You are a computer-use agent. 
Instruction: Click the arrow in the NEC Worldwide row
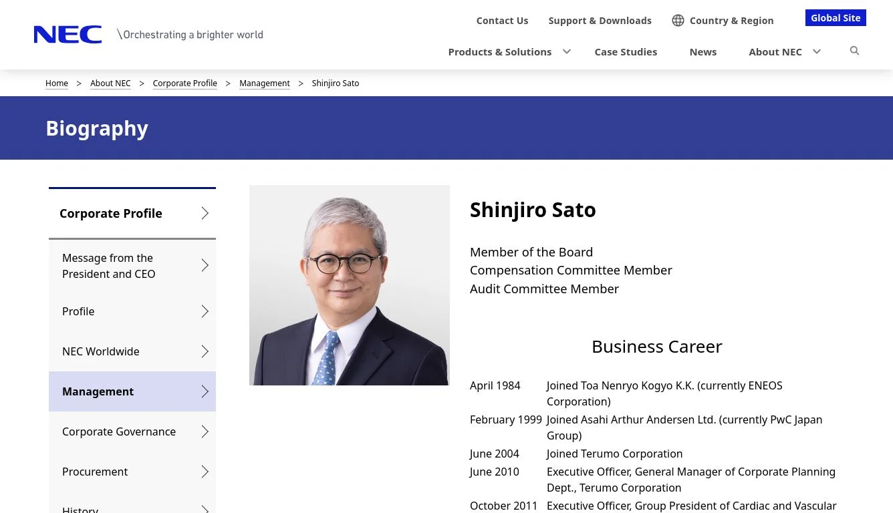click(x=205, y=351)
